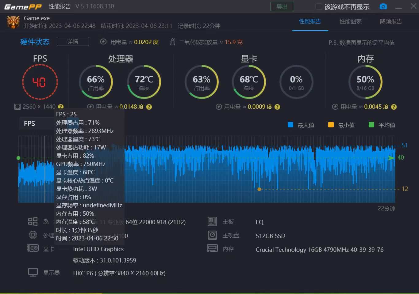Click the Game.exe game icon
419x294 pixels.
tap(13, 22)
